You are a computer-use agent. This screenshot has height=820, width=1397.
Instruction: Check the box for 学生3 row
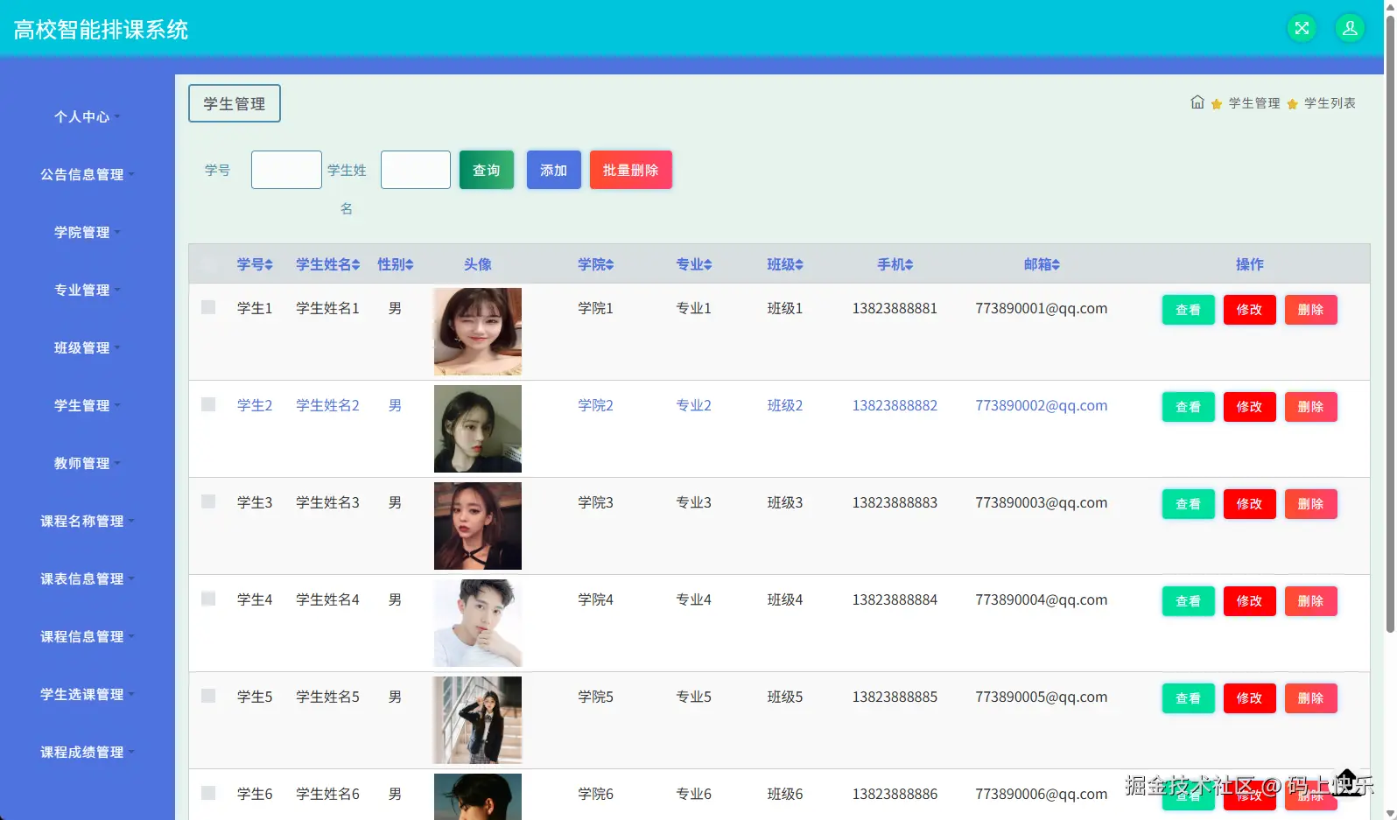[x=208, y=501]
